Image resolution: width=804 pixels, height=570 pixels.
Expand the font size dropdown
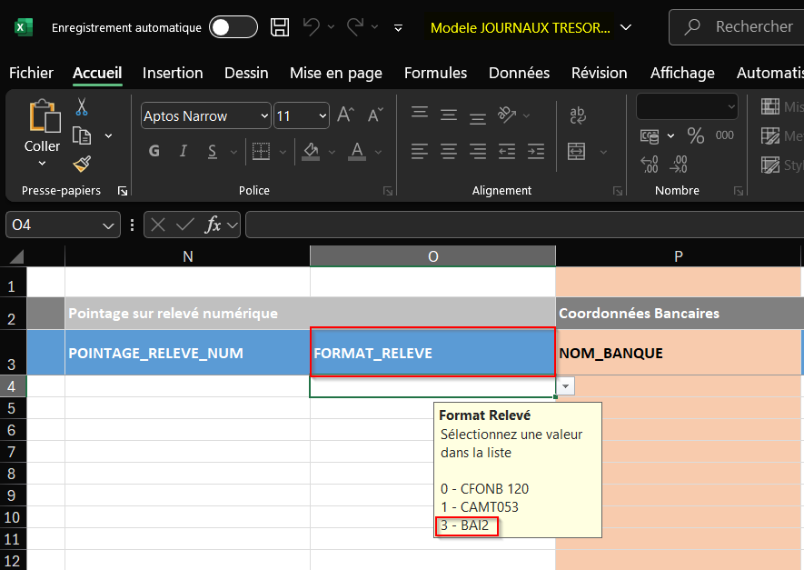tap(323, 116)
